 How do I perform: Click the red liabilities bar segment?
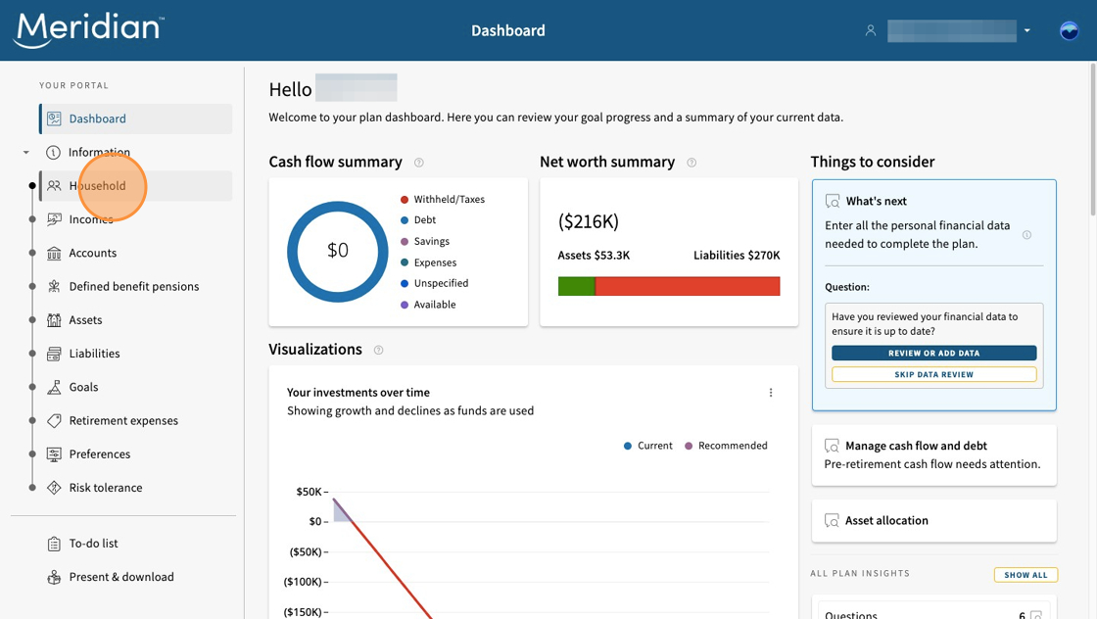(x=687, y=286)
